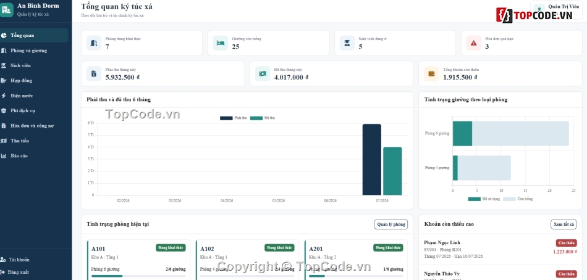The height and width of the screenshot is (280, 587).
Task: Click the 1.915.500 đ outstanding value
Action: click(x=460, y=77)
